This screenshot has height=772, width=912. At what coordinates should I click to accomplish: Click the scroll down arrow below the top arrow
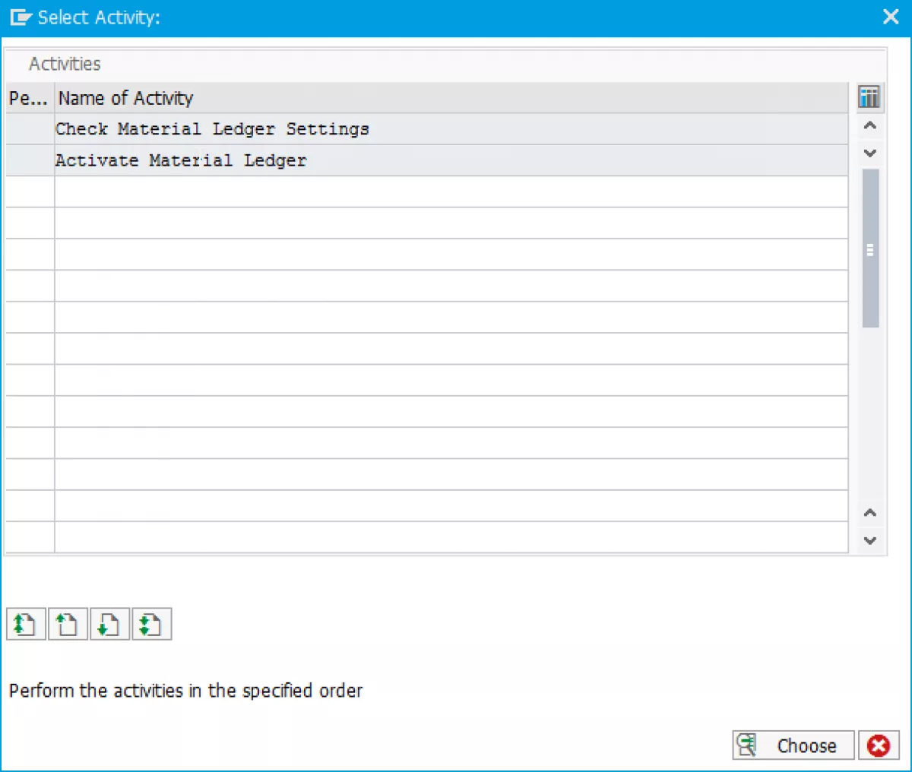coord(871,153)
